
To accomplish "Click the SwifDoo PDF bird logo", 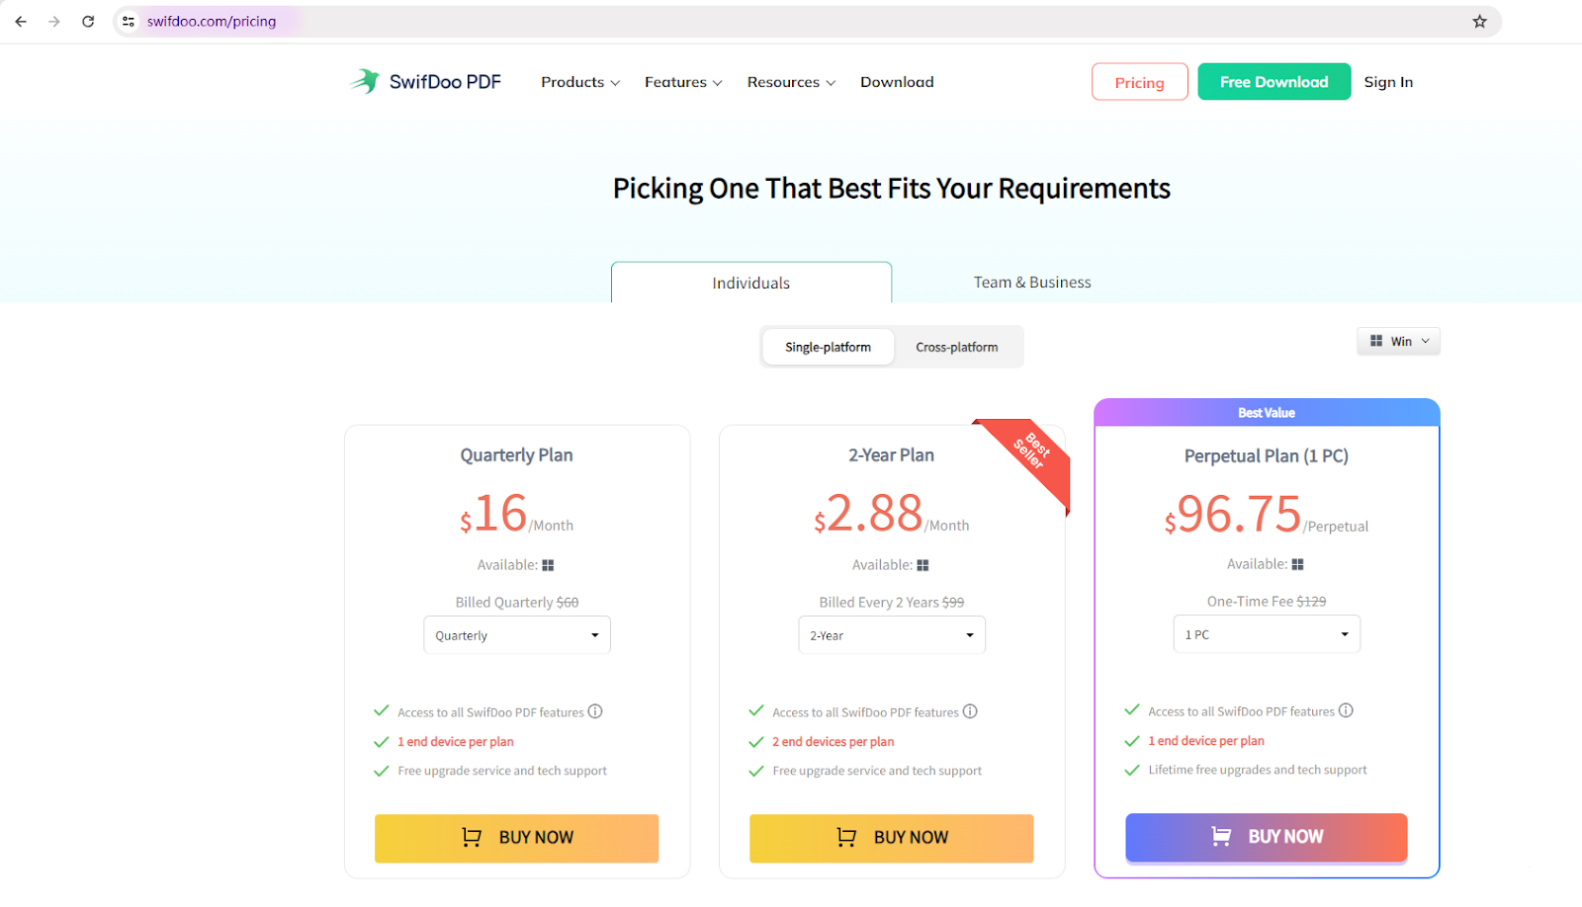I will pos(365,81).
